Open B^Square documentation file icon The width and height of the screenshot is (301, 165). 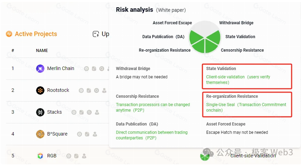click(x=87, y=134)
